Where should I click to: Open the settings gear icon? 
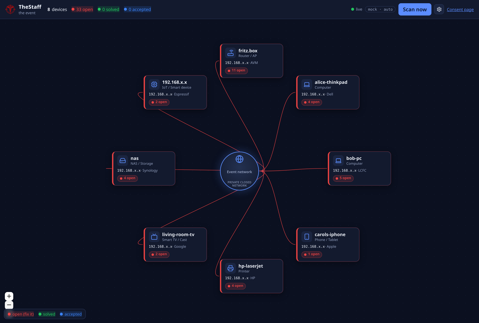tap(439, 9)
